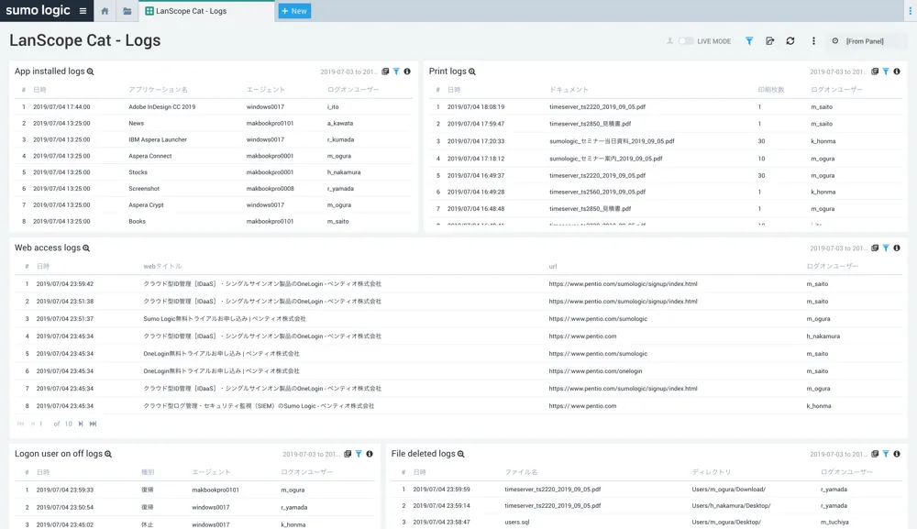Click the LanScope Cat - Logs title
Viewport: 917px width, 529px height.
coord(84,40)
